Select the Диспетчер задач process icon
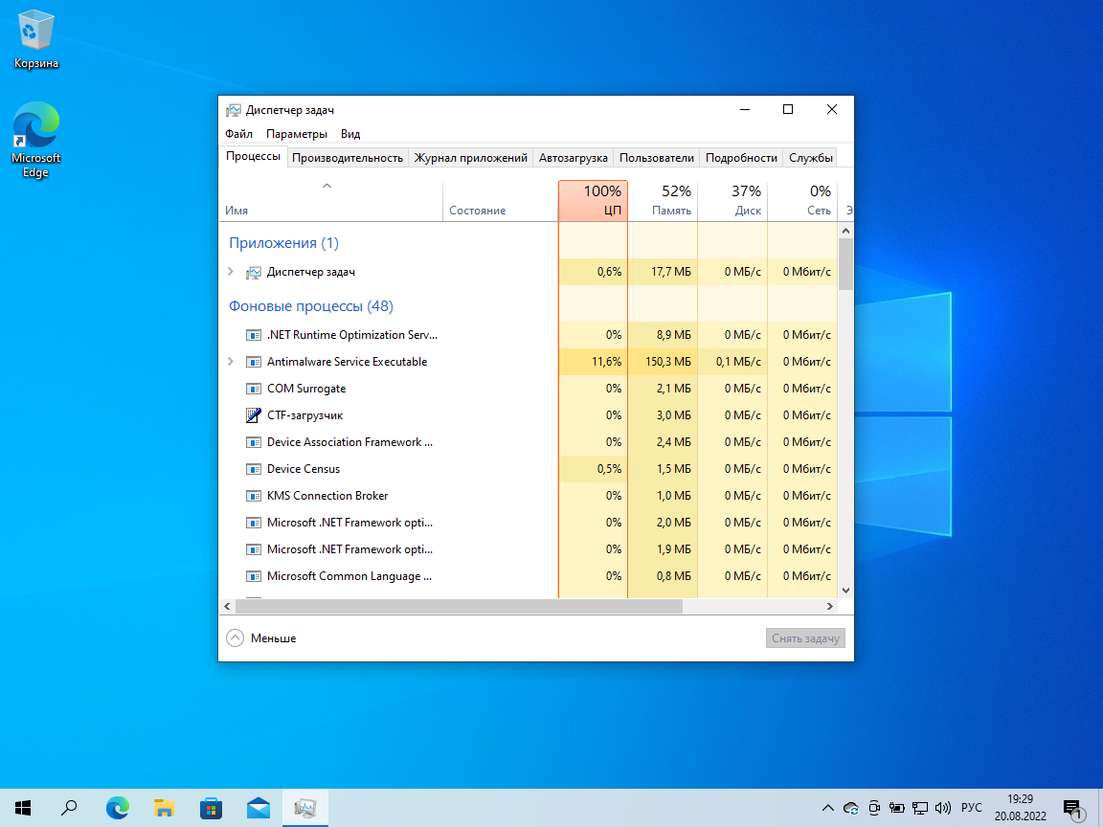Viewport: 1103px width, 827px height. click(x=253, y=272)
